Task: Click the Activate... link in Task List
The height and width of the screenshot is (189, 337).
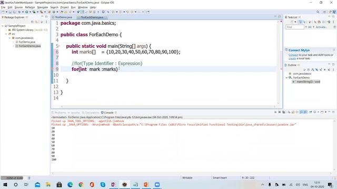Action: (322, 27)
